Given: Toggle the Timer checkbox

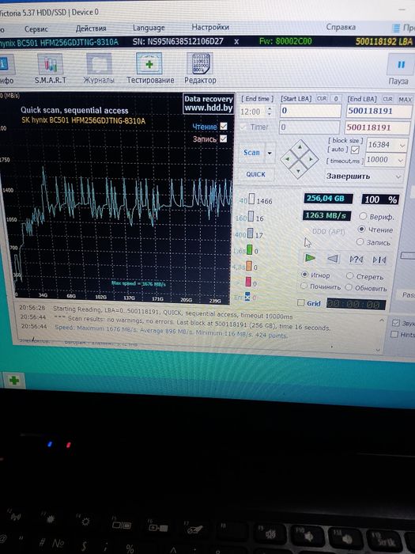Looking at the screenshot, I should [x=243, y=127].
